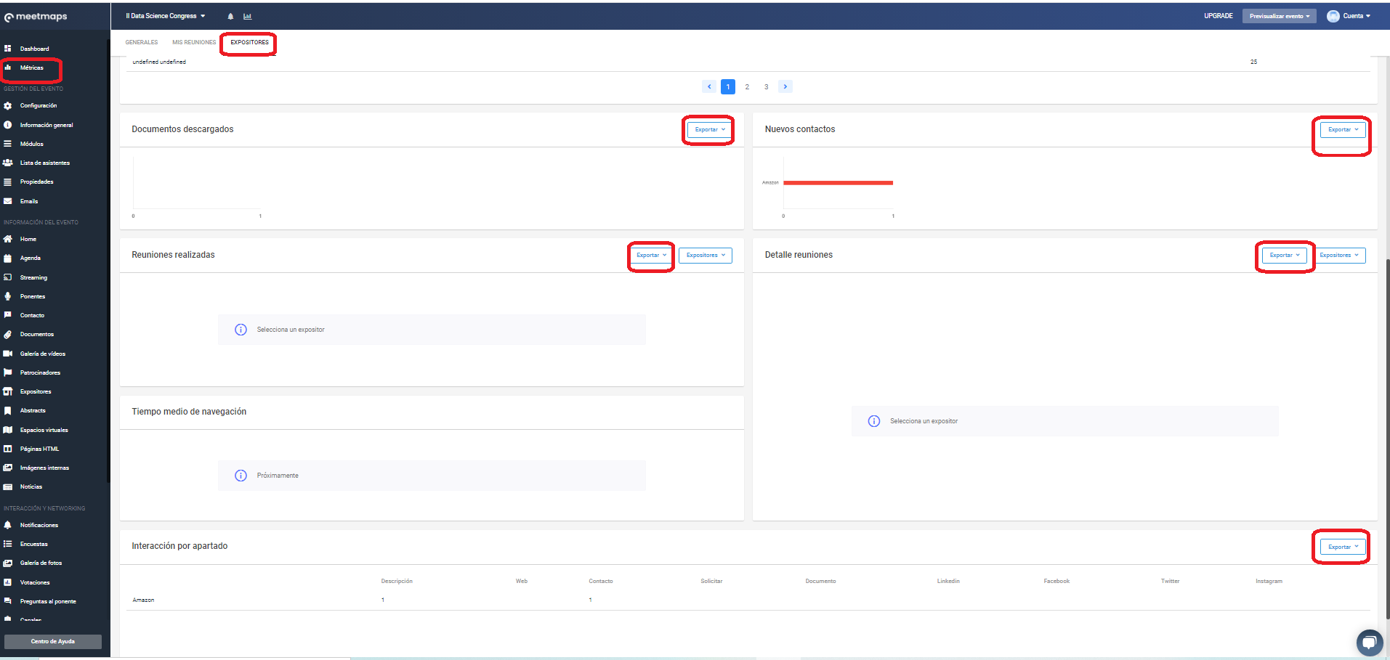Switch to the Generales tab
The height and width of the screenshot is (660, 1390).
[142, 43]
